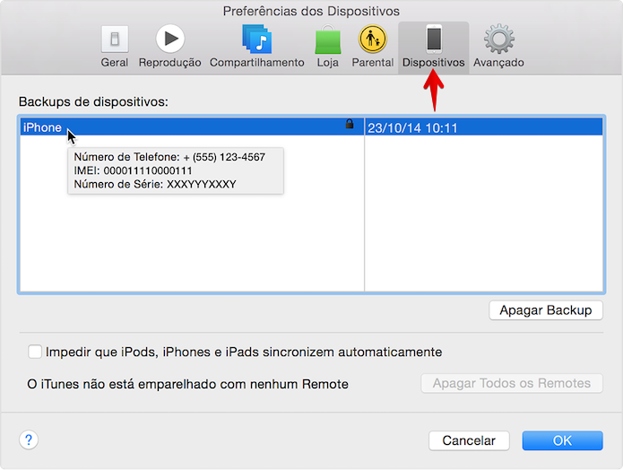Click the Avançado tab label
This screenshot has height=470, width=623.
498,63
